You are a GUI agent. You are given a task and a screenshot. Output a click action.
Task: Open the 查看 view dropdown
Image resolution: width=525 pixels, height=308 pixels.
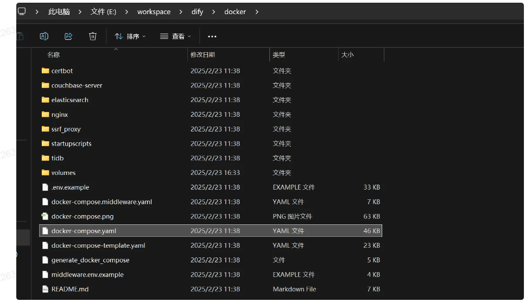tap(175, 36)
